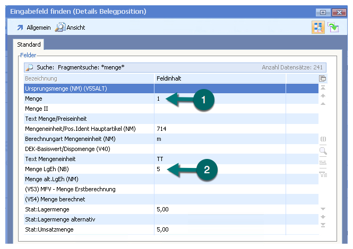The width and height of the screenshot is (353, 249).
Task: Click the Feldinhalt column header
Action: click(x=220, y=78)
